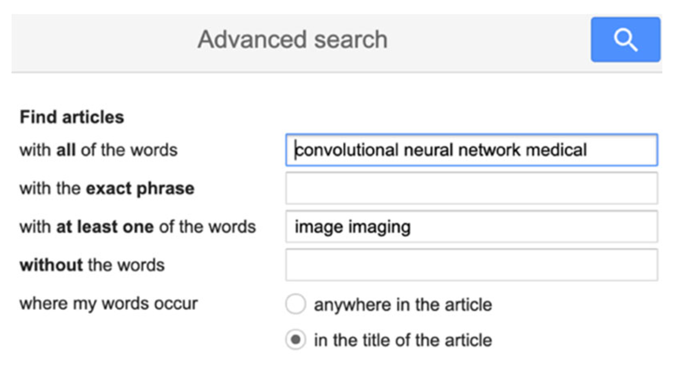Click the word 'imaging' in the third field
Screen dimensions: 682x369
(x=379, y=227)
